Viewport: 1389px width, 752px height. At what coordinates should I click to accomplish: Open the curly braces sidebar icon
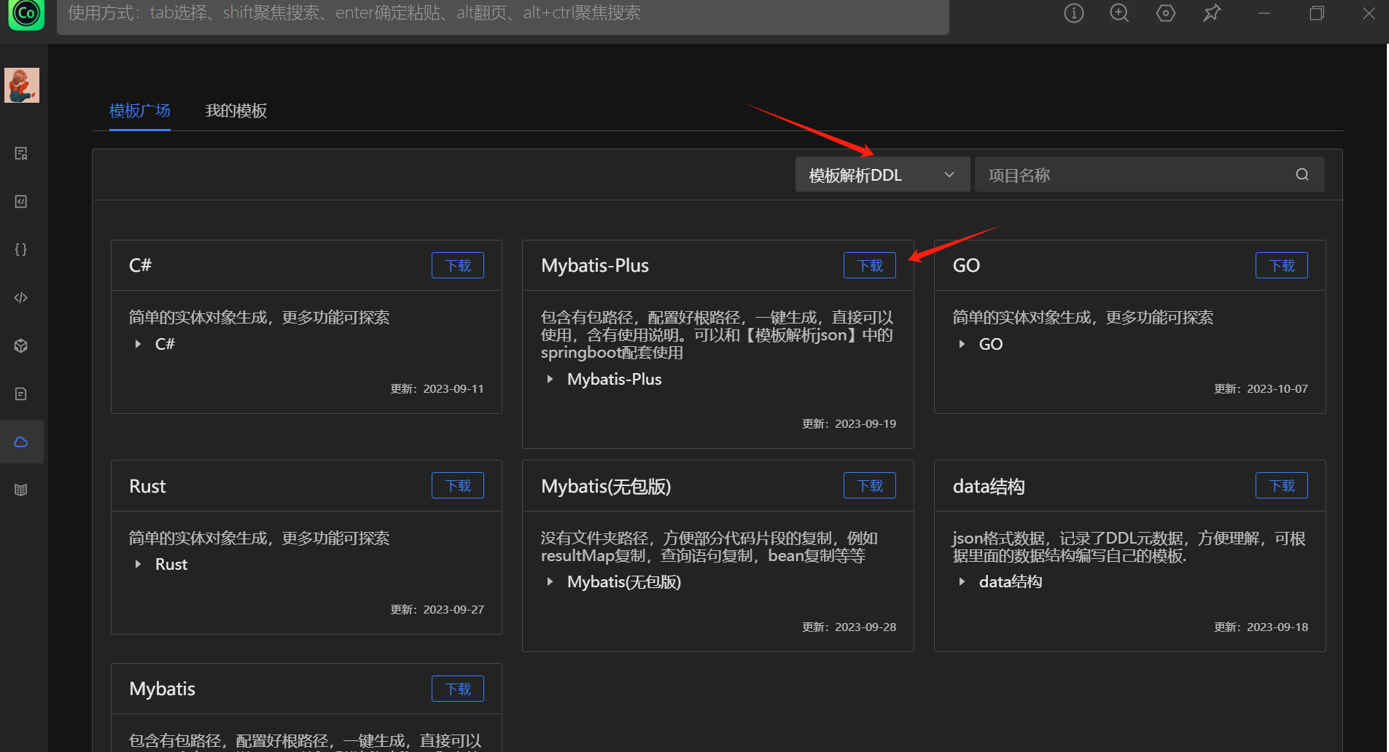(21, 249)
